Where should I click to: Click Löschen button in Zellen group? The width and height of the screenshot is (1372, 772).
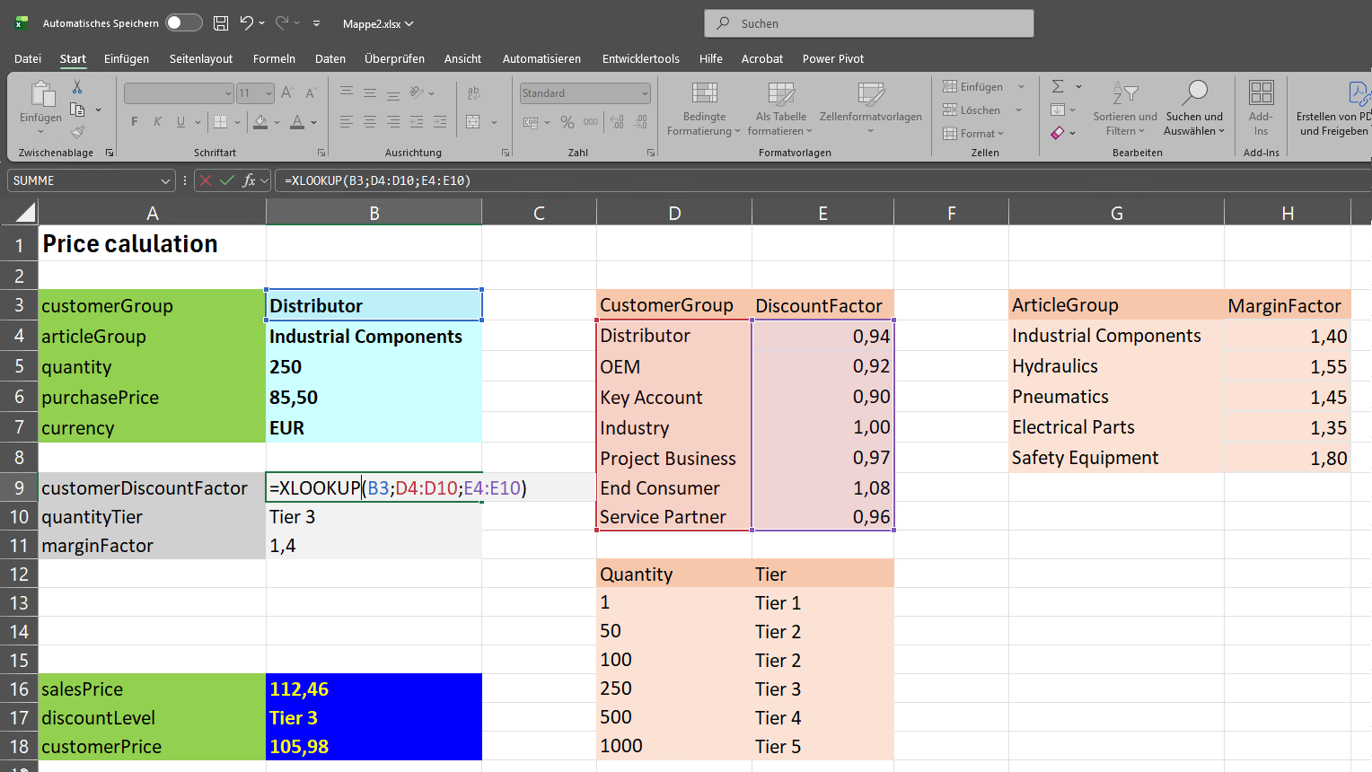pyautogui.click(x=972, y=110)
